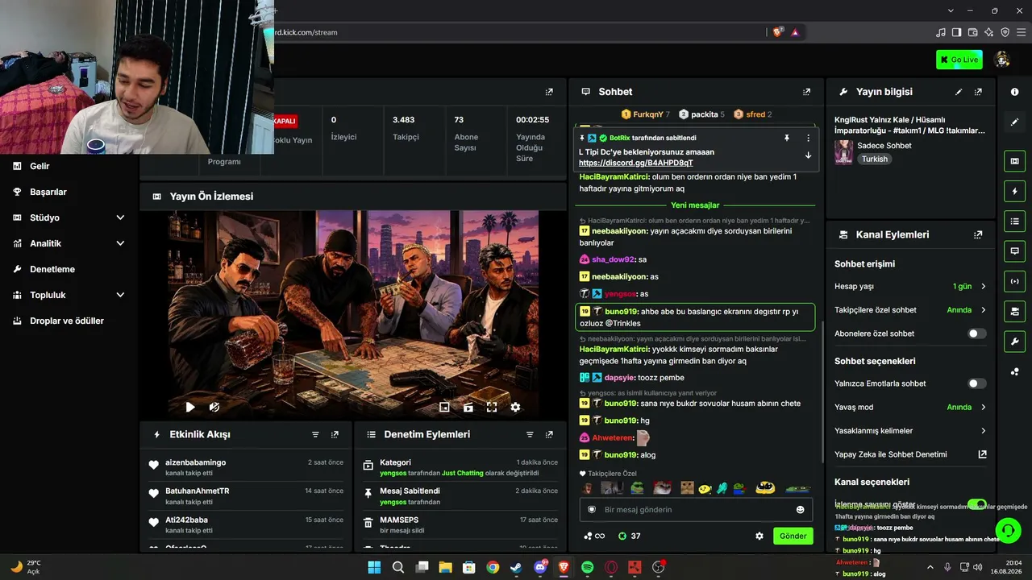1032x580 pixels.
Task: Open Spotify from the taskbar
Action: click(587, 567)
